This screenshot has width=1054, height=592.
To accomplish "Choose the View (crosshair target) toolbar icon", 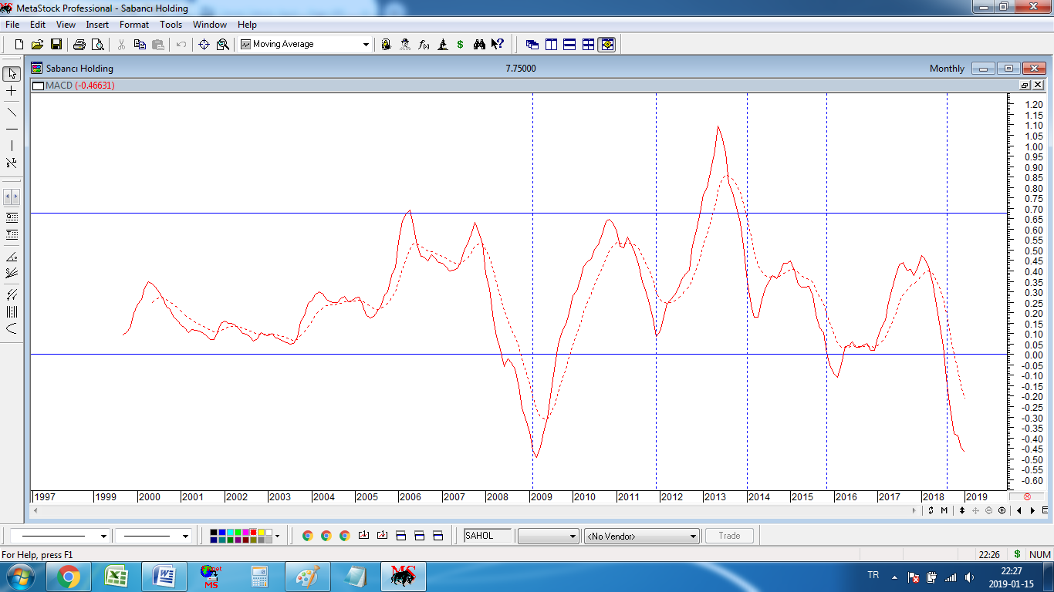I will [204, 45].
